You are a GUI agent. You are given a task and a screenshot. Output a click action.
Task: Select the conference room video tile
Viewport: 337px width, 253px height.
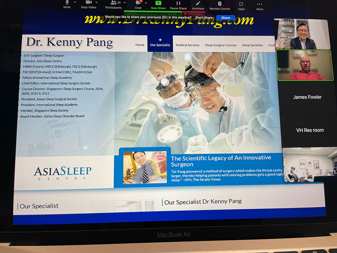point(310,165)
